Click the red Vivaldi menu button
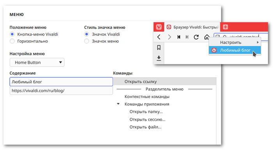 tap(159, 27)
